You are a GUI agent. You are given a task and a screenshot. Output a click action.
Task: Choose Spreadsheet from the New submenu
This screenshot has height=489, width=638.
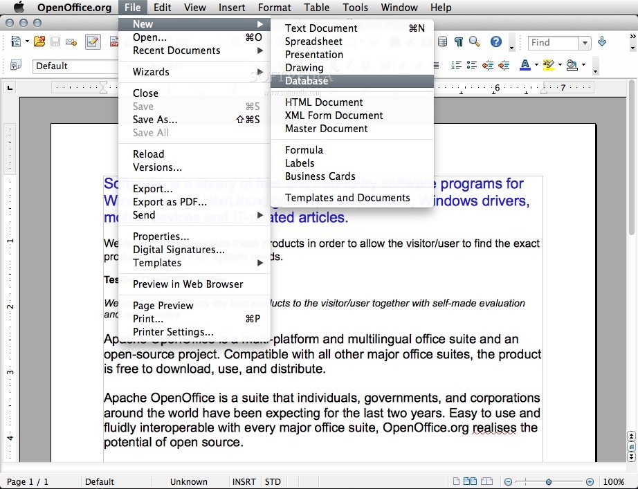click(352, 41)
